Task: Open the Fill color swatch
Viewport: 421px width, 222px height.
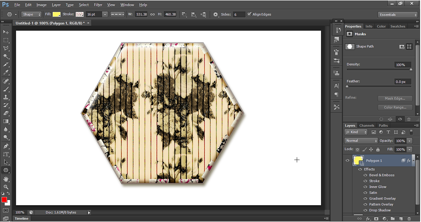Action: 56,14
